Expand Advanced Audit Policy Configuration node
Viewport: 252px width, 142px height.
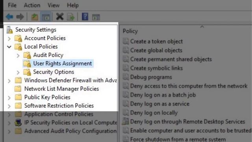coord(9,131)
